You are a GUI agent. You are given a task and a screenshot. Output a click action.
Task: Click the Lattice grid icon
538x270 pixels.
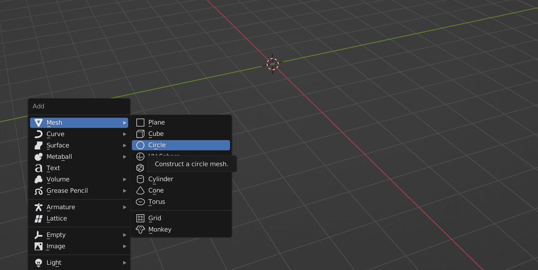[39, 219]
